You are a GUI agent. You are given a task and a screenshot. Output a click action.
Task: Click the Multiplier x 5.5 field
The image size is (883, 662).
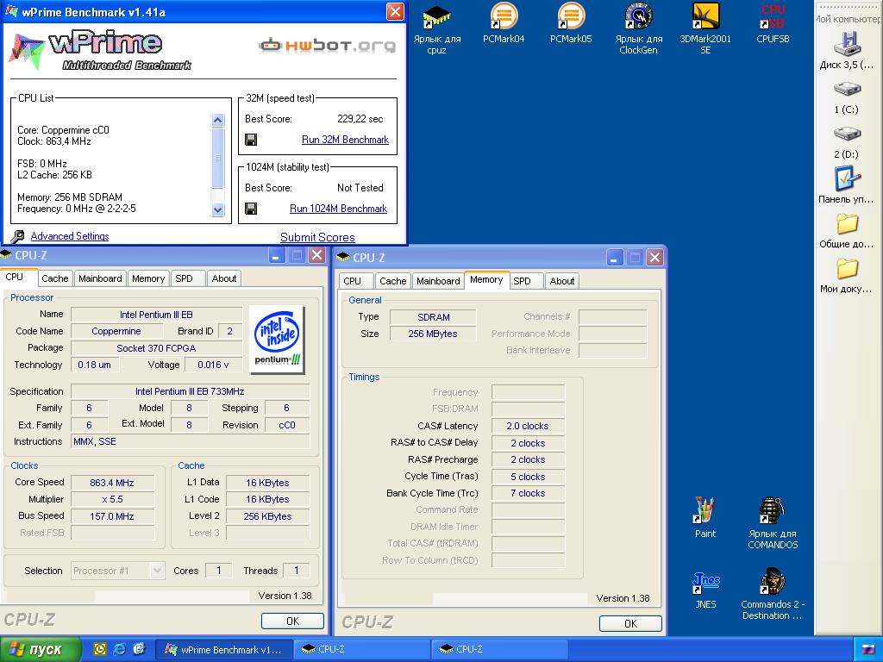[112, 499]
